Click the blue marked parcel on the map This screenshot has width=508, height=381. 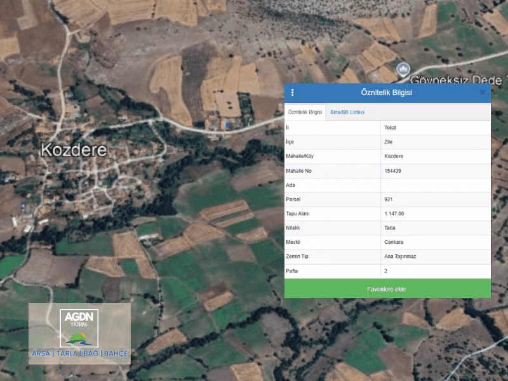coord(228,124)
